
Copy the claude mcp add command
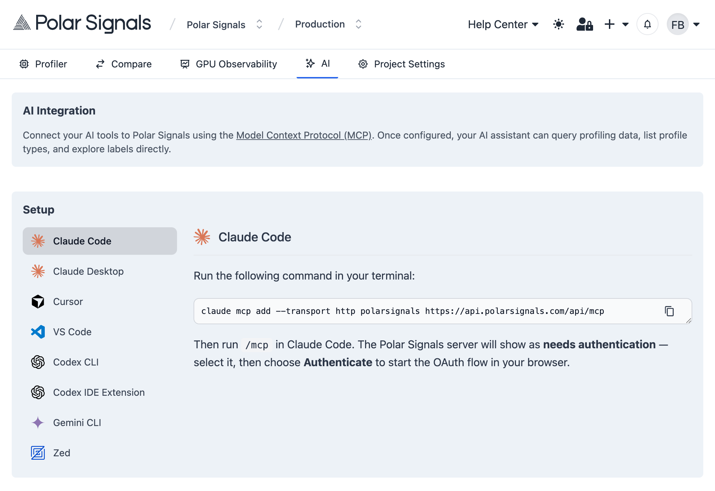[669, 311]
